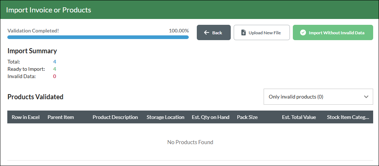Sort by Row in Excel column header
Screen dimensions: 379x166
point(26,117)
